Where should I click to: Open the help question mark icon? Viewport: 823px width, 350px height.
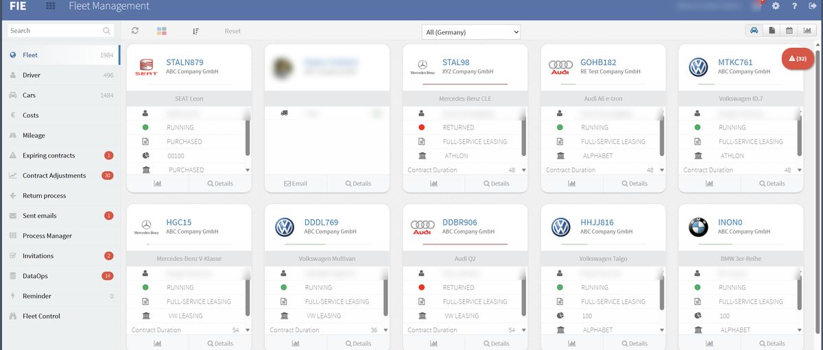coord(794,6)
